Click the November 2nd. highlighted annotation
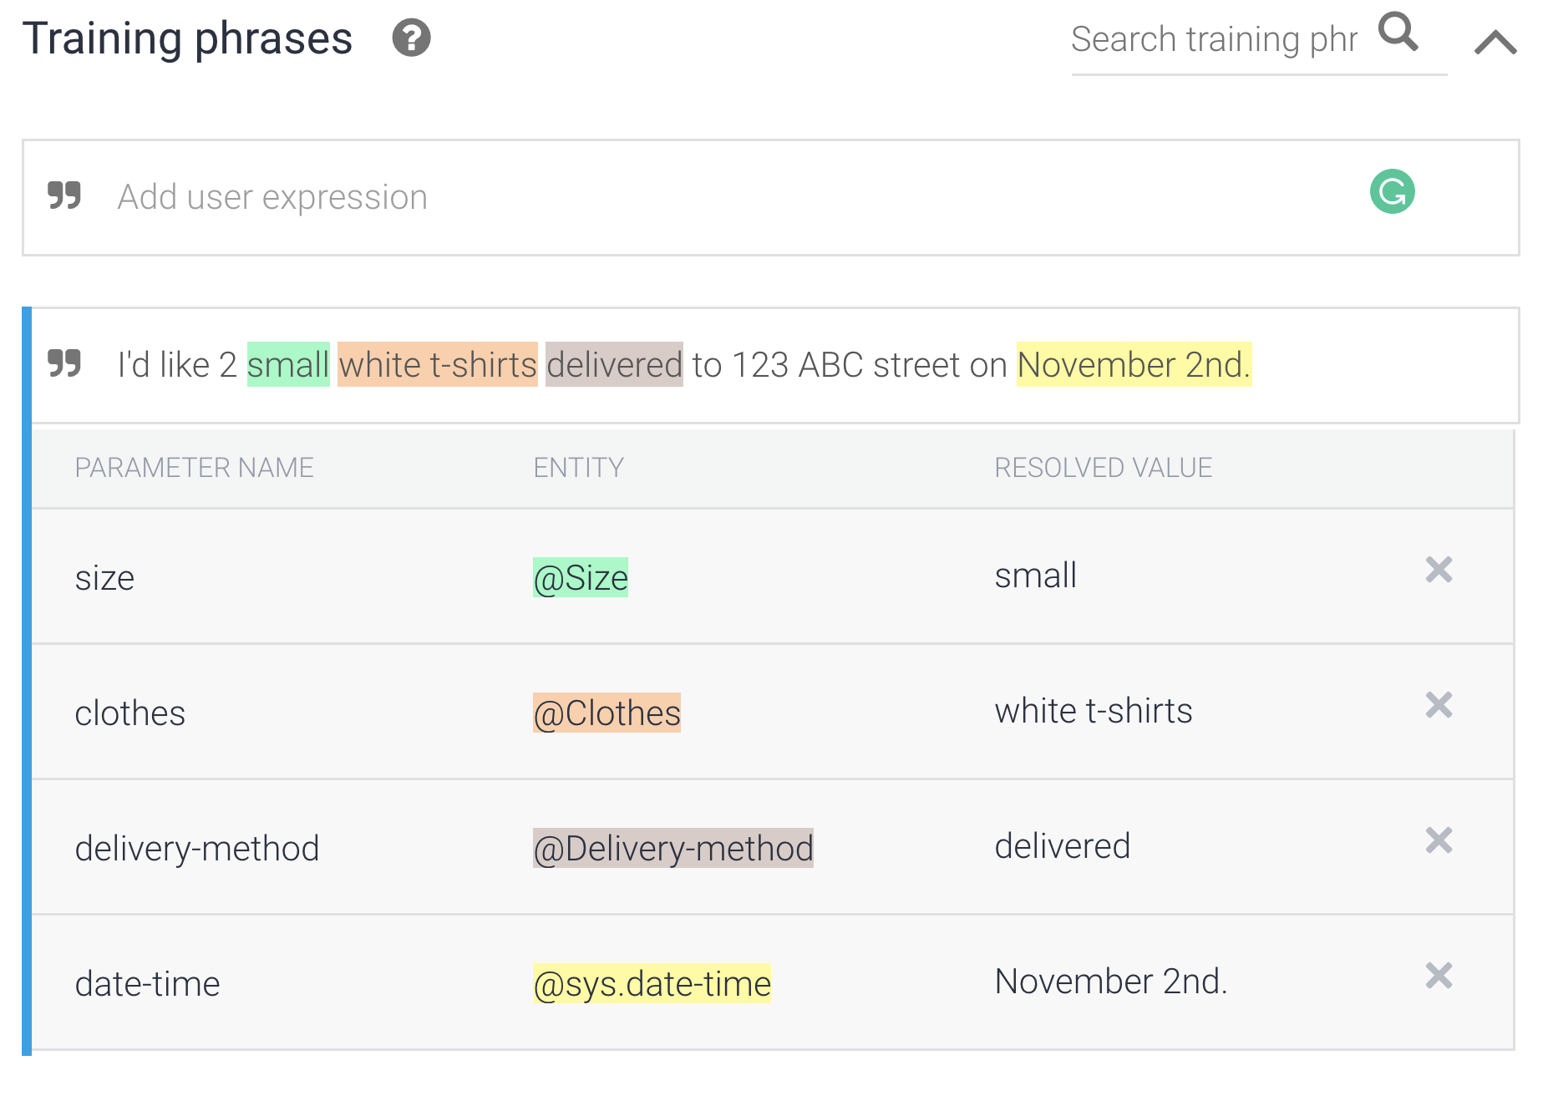This screenshot has width=1548, height=1101. pos(1134,365)
